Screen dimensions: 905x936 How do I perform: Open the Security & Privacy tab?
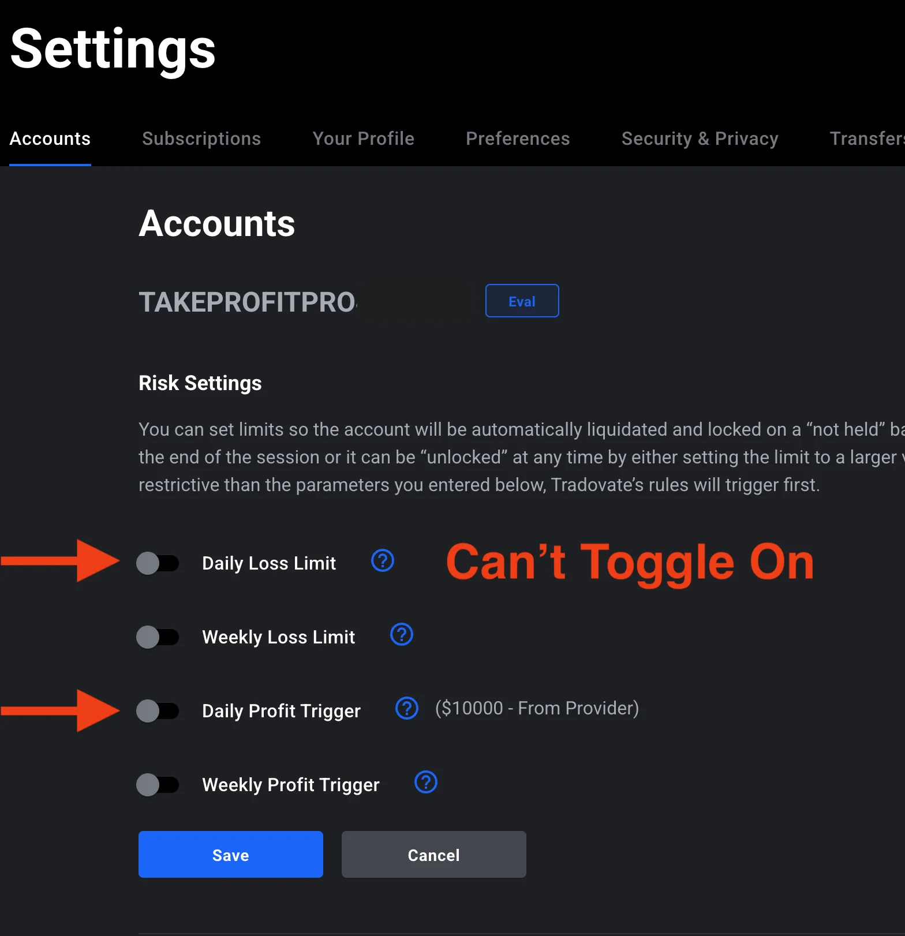tap(700, 138)
